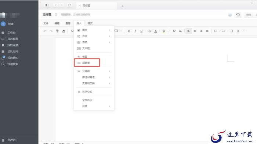Align text to the right
Screen dimensions: 257x144
201,31
